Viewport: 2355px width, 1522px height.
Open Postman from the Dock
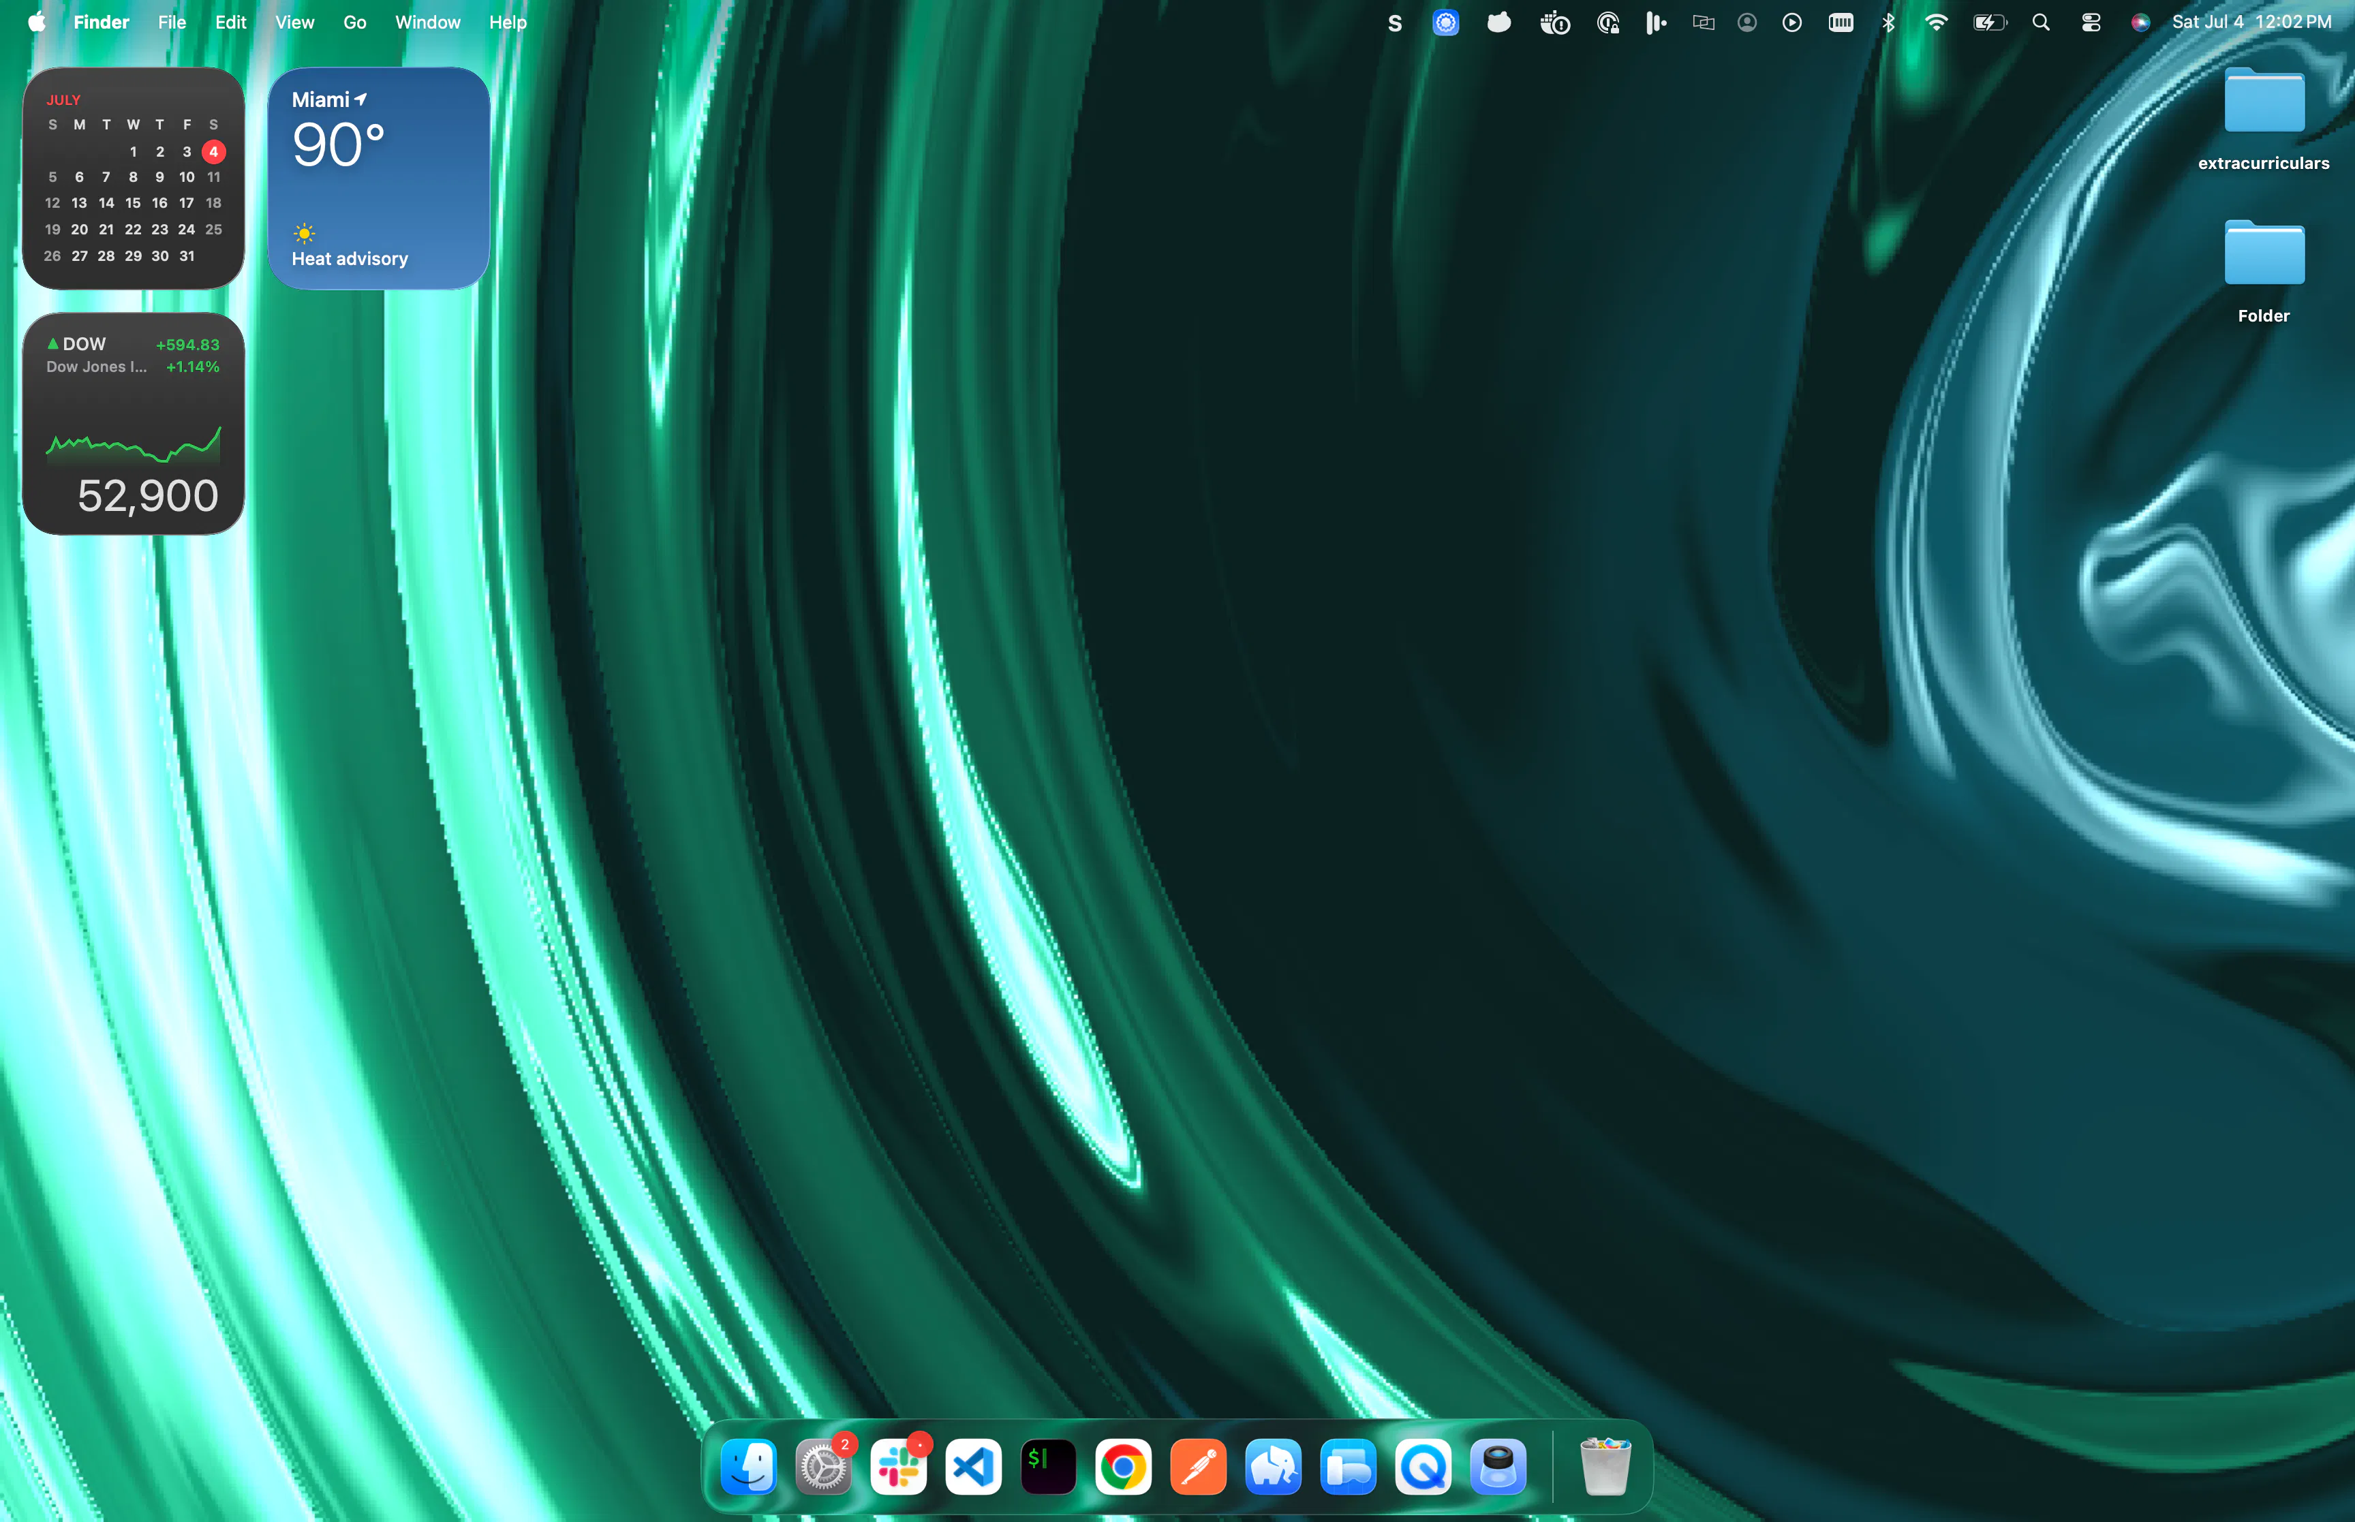[x=1199, y=1467]
